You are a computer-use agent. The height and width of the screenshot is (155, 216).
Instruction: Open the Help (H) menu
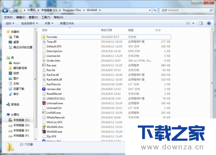click(58, 17)
